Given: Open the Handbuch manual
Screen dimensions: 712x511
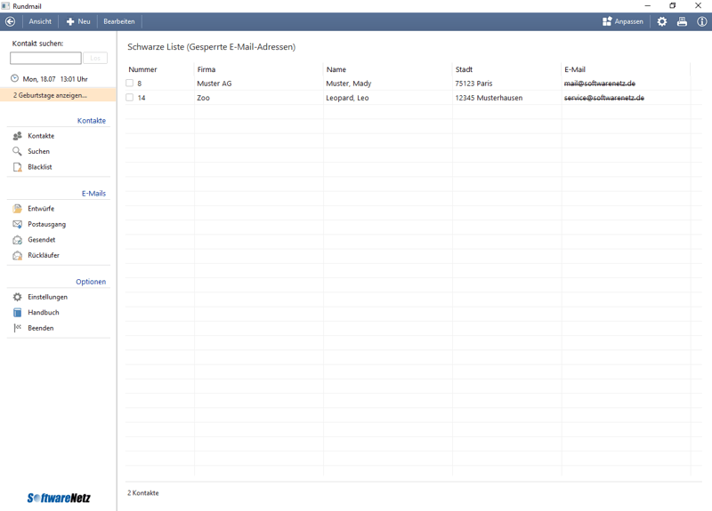Looking at the screenshot, I should [x=43, y=313].
